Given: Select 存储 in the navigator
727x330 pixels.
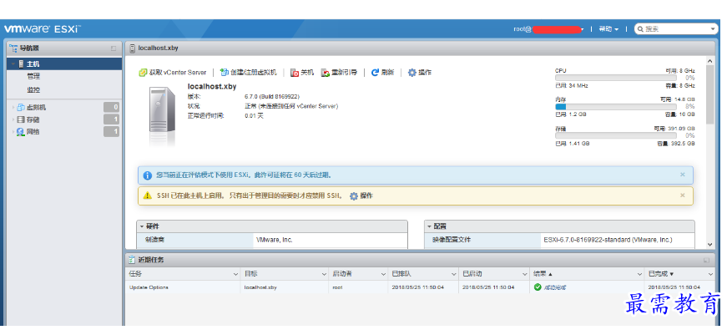Looking at the screenshot, I should pos(33,119).
